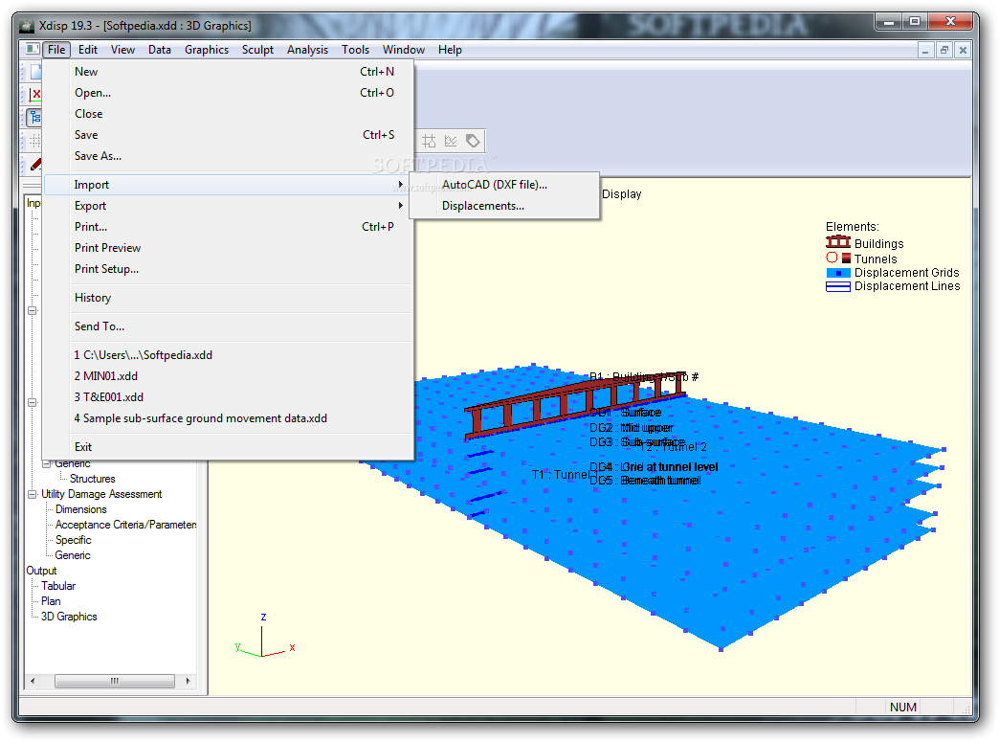Click the right scroll arrow of tree panel
This screenshot has height=742, width=999.
tap(188, 681)
